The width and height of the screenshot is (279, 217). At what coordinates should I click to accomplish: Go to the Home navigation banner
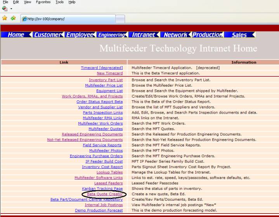pyautogui.click(x=16, y=35)
